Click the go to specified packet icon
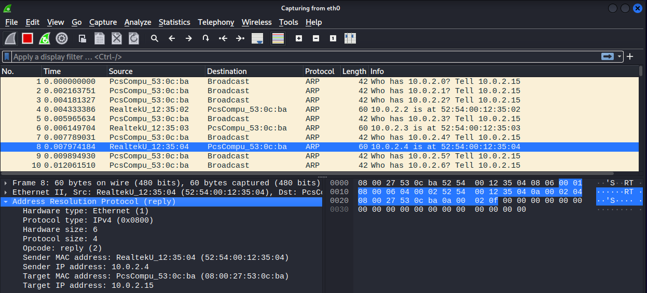 (205, 38)
